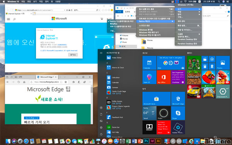Launch Photoshop from the Dock

(x=146, y=141)
